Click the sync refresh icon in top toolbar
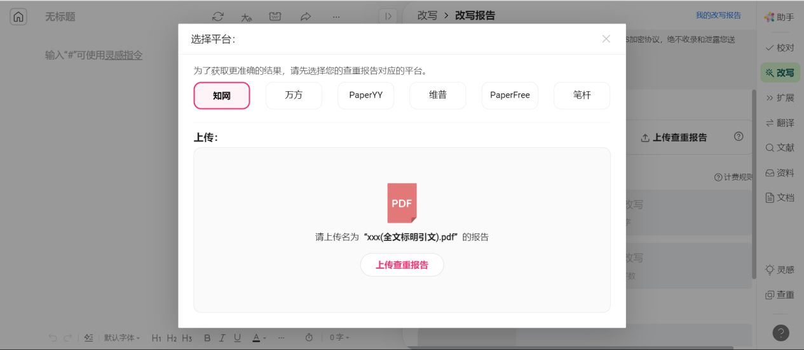 click(218, 16)
